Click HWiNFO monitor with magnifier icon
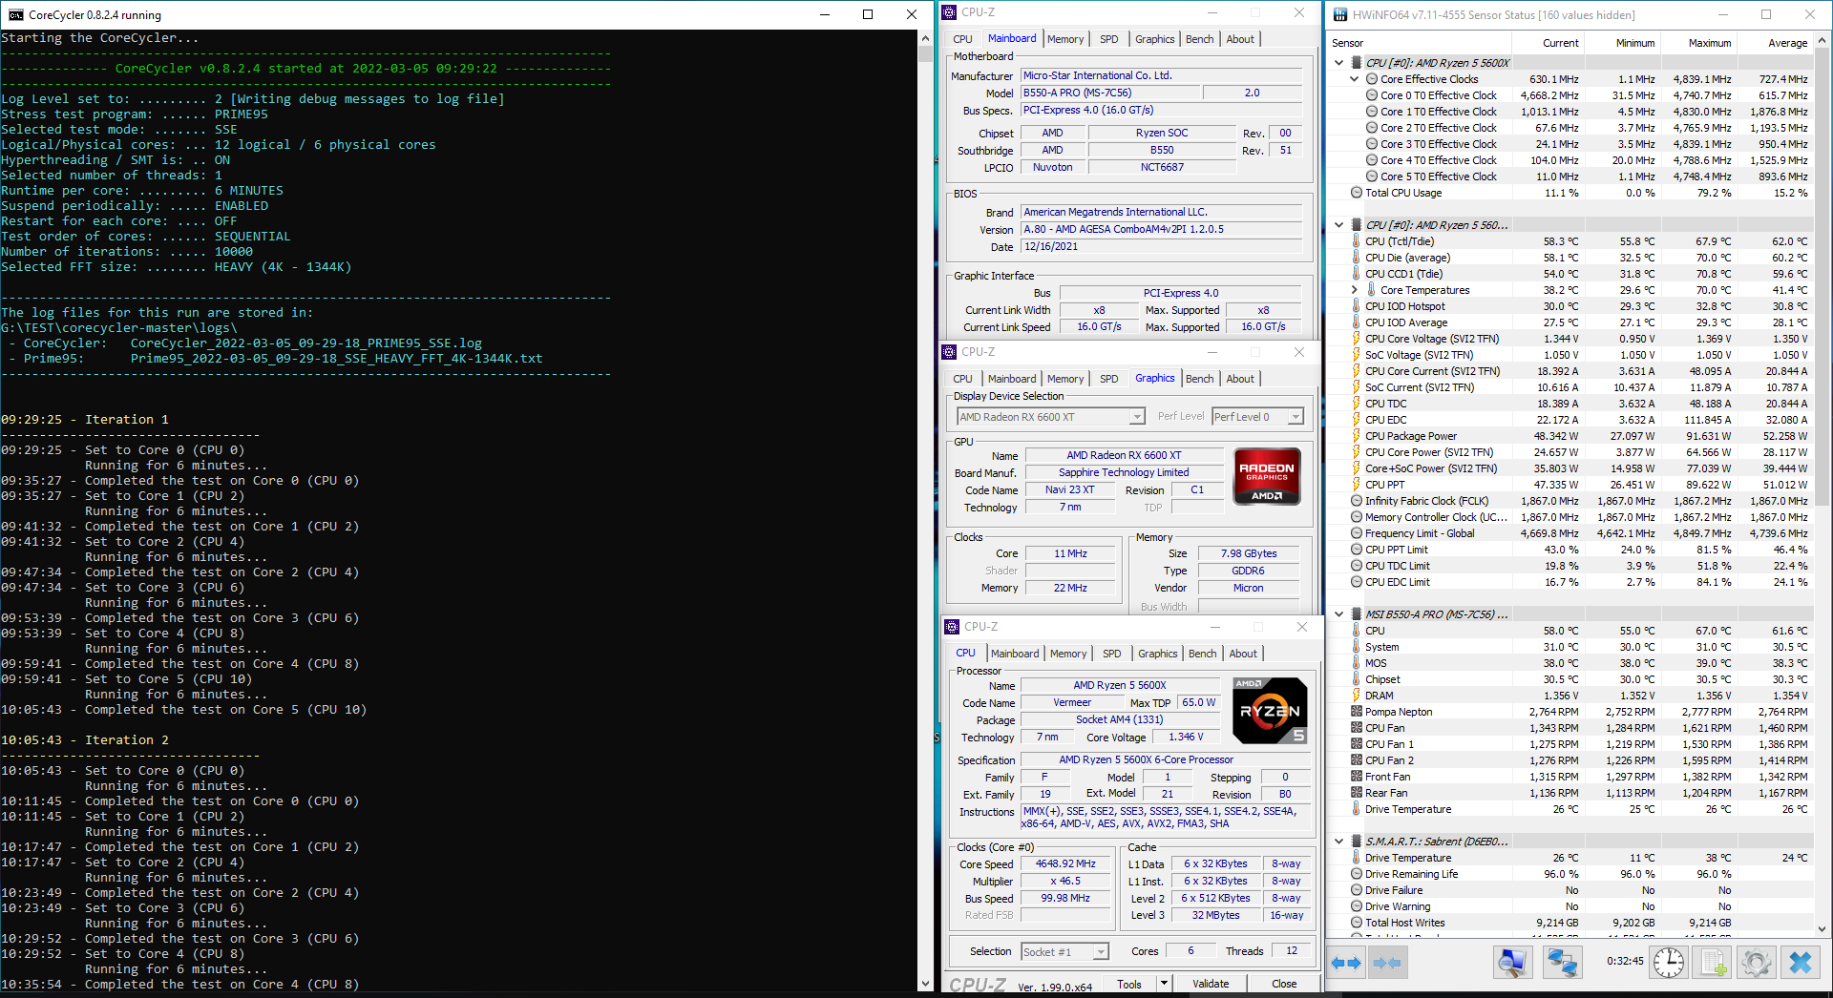 [x=1512, y=963]
